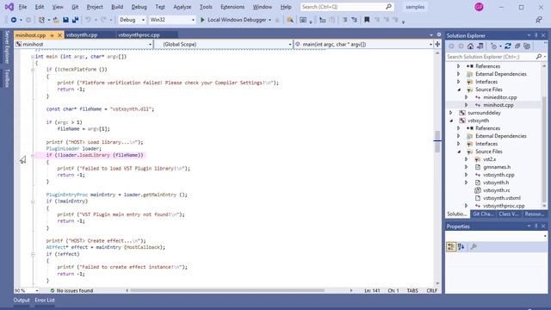Click the navigate backward toolbar icon
This screenshot has height=310, width=551.
[x=14, y=20]
